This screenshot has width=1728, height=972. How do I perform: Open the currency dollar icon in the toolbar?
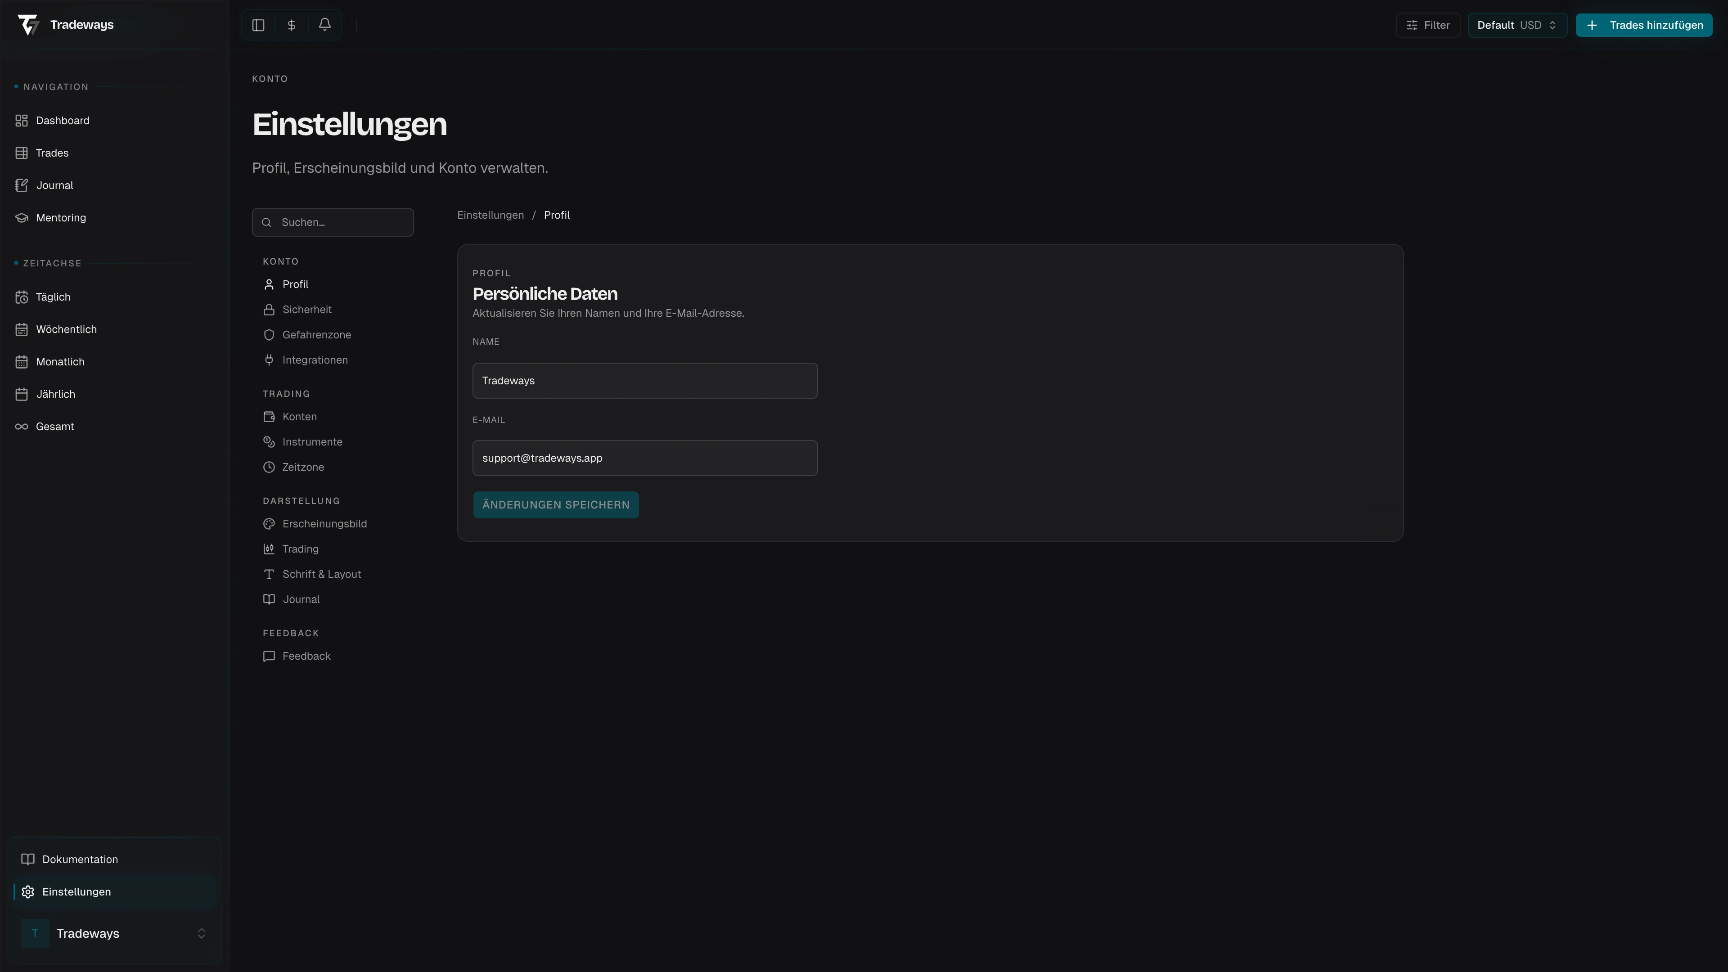click(x=291, y=25)
